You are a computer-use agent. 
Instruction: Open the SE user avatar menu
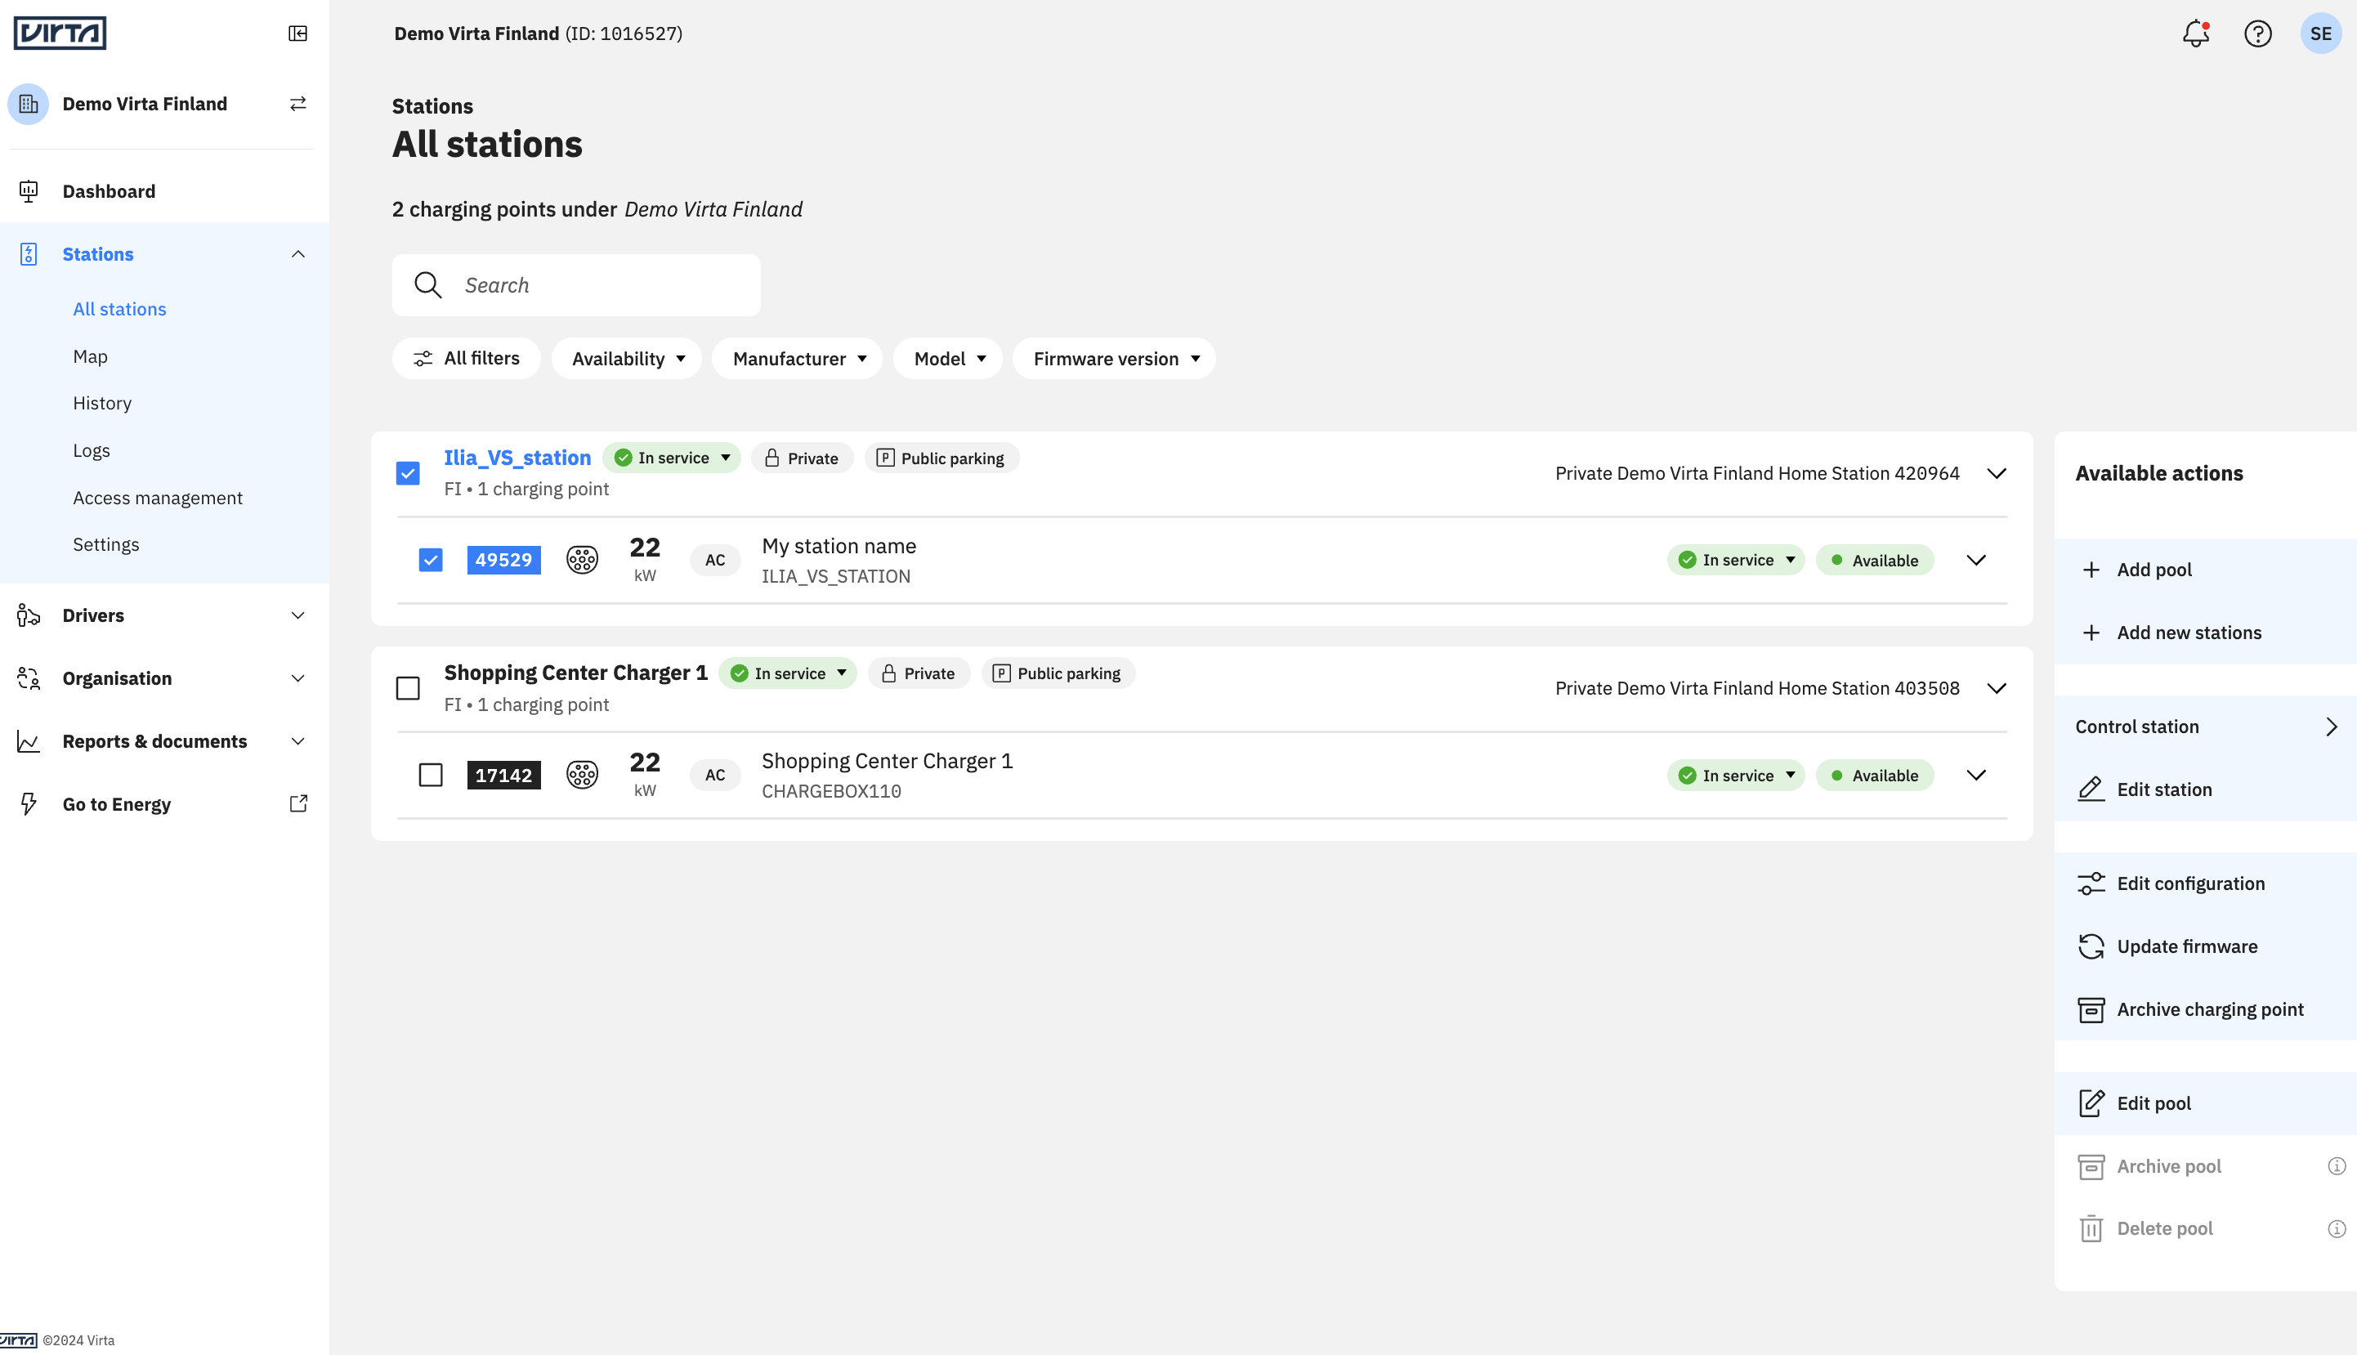tap(2321, 34)
